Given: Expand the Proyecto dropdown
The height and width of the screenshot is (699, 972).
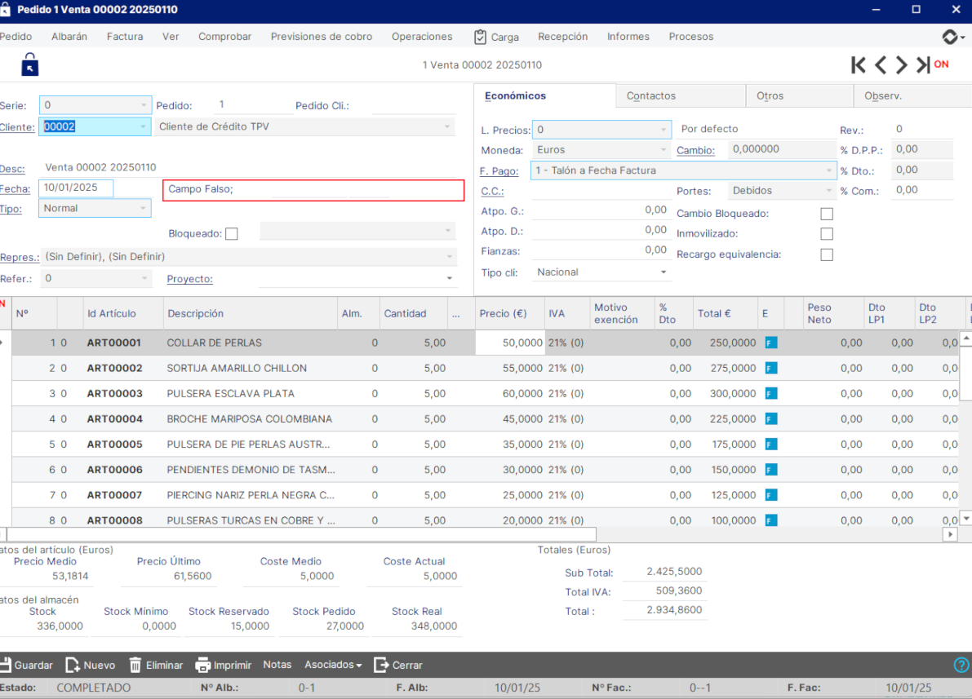Looking at the screenshot, I should click(x=450, y=278).
